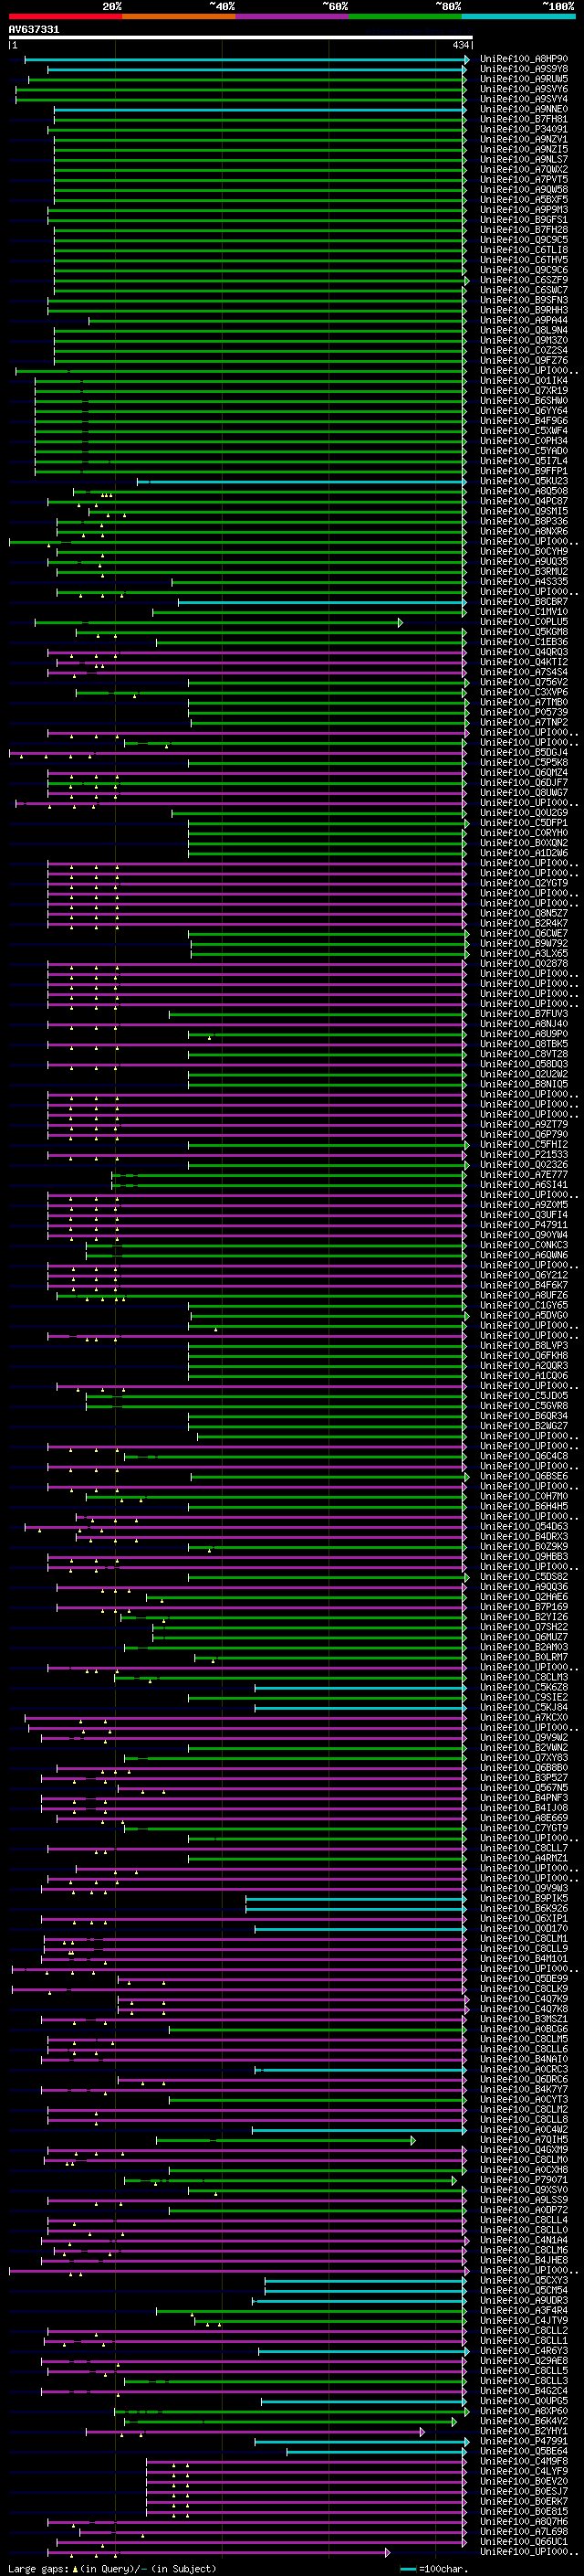Click the UniRef100_A7E777 label

point(523,1175)
